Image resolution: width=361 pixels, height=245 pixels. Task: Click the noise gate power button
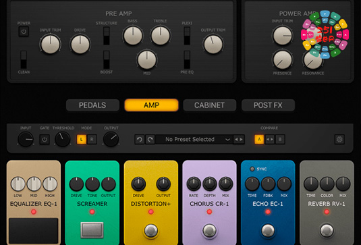click(x=45, y=139)
